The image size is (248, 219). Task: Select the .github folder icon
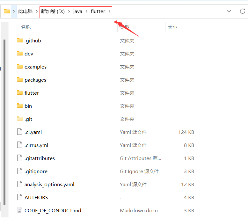(20, 40)
